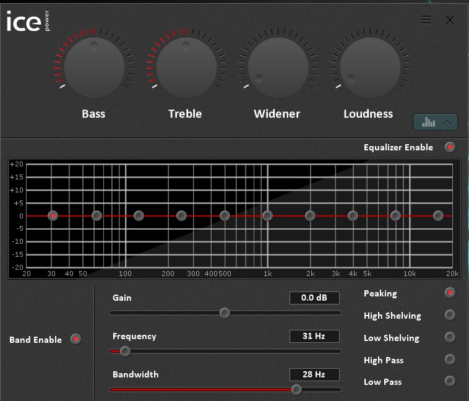Select the Low Pass filter type

[450, 381]
